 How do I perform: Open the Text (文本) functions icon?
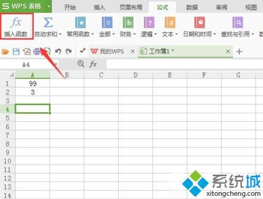[x=170, y=22]
